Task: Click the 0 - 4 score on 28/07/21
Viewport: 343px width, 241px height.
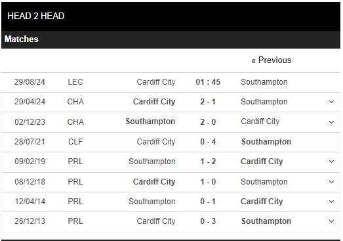Action: [x=208, y=142]
